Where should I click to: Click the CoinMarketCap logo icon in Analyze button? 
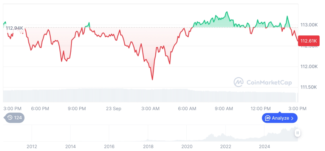pyautogui.click(x=268, y=118)
